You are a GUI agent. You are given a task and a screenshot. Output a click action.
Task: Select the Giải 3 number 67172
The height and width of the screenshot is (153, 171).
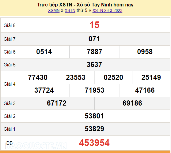(x=57, y=103)
